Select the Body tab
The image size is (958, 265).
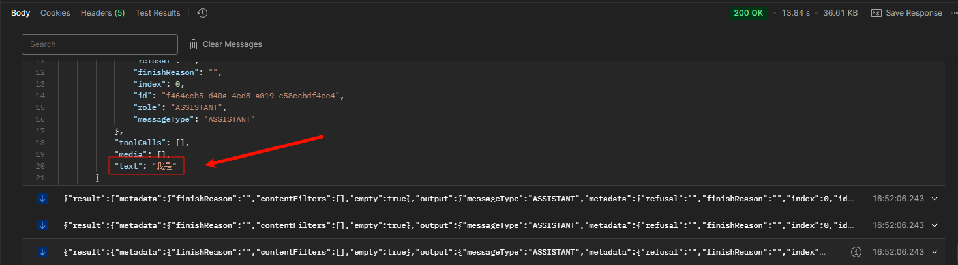pos(21,13)
